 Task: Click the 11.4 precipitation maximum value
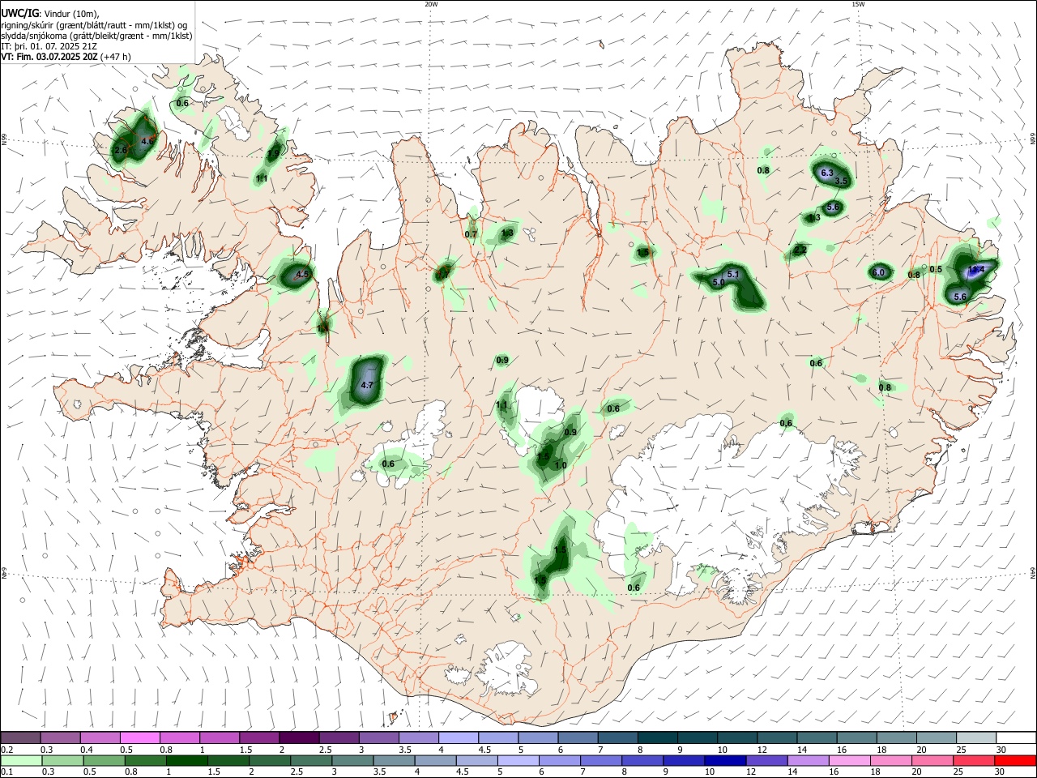point(976,269)
